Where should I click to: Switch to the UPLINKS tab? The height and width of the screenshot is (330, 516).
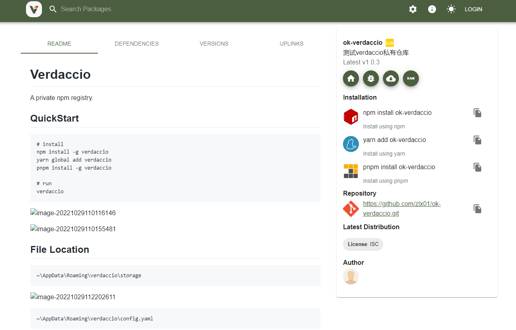pos(291,44)
